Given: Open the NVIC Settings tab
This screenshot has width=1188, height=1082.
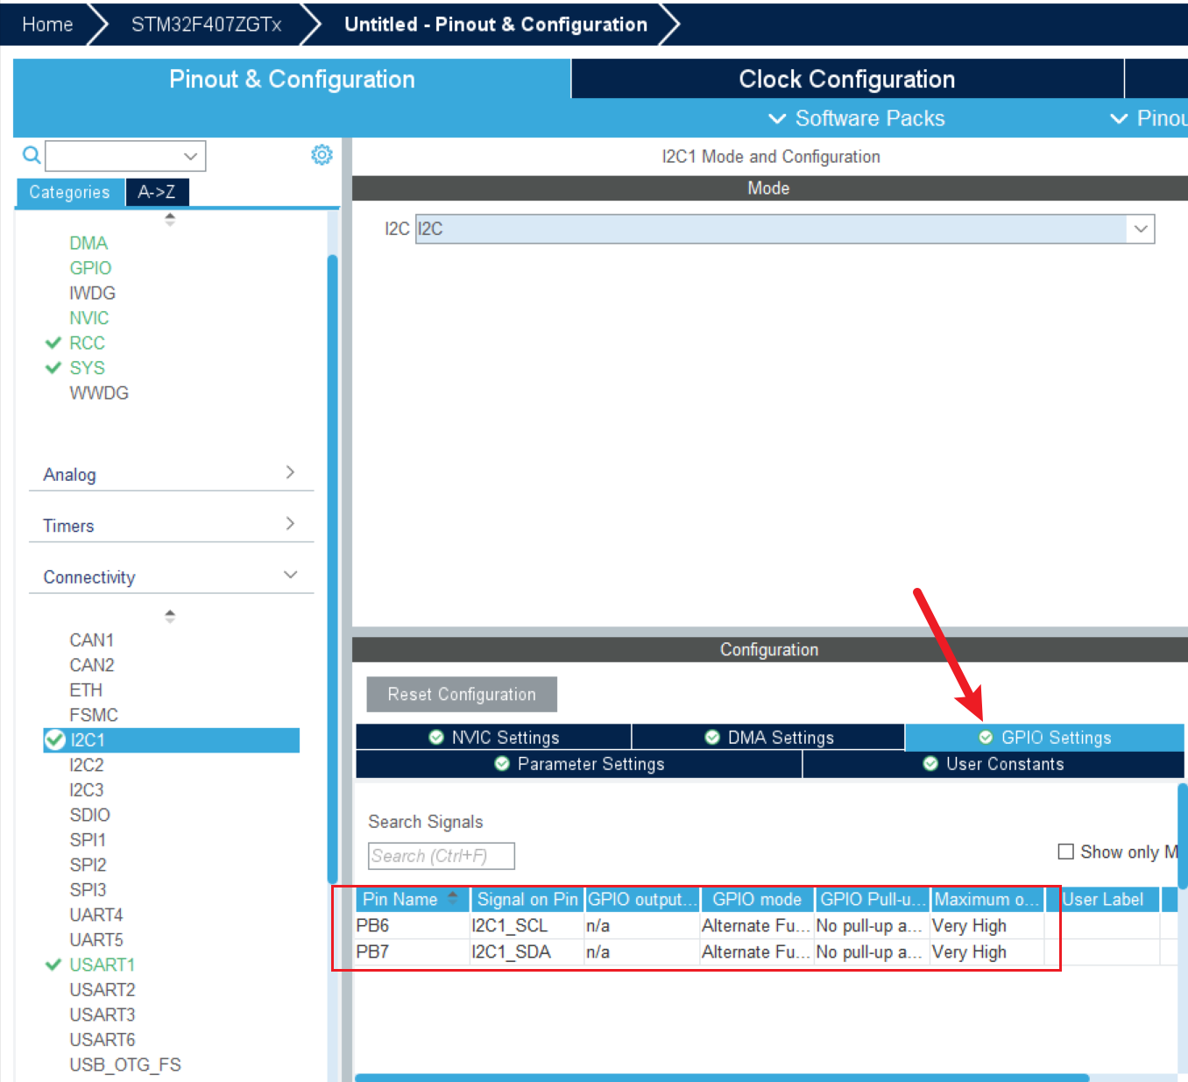Looking at the screenshot, I should 493,737.
